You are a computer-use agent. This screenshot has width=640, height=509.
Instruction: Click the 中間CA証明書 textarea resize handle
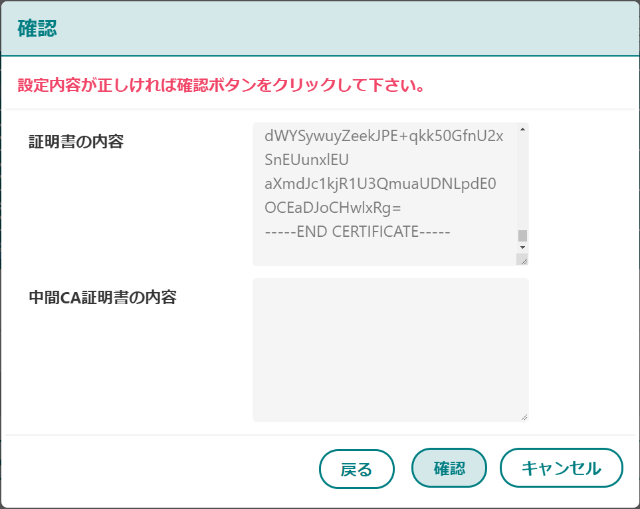click(x=524, y=417)
